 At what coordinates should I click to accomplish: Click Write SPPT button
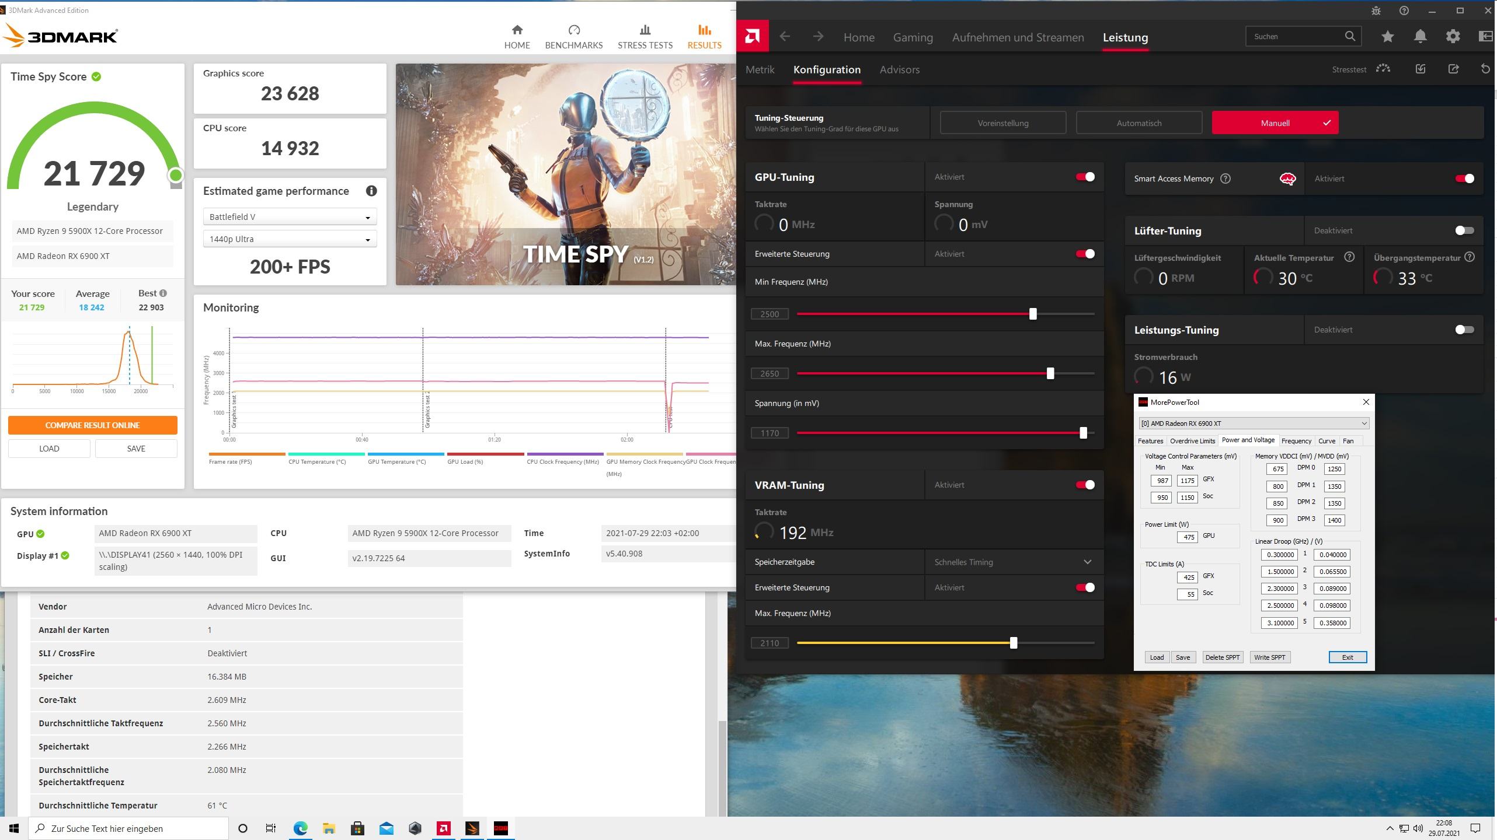pos(1269,657)
